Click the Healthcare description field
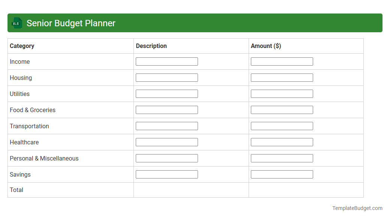Screen dimensions: 390x219 point(166,142)
